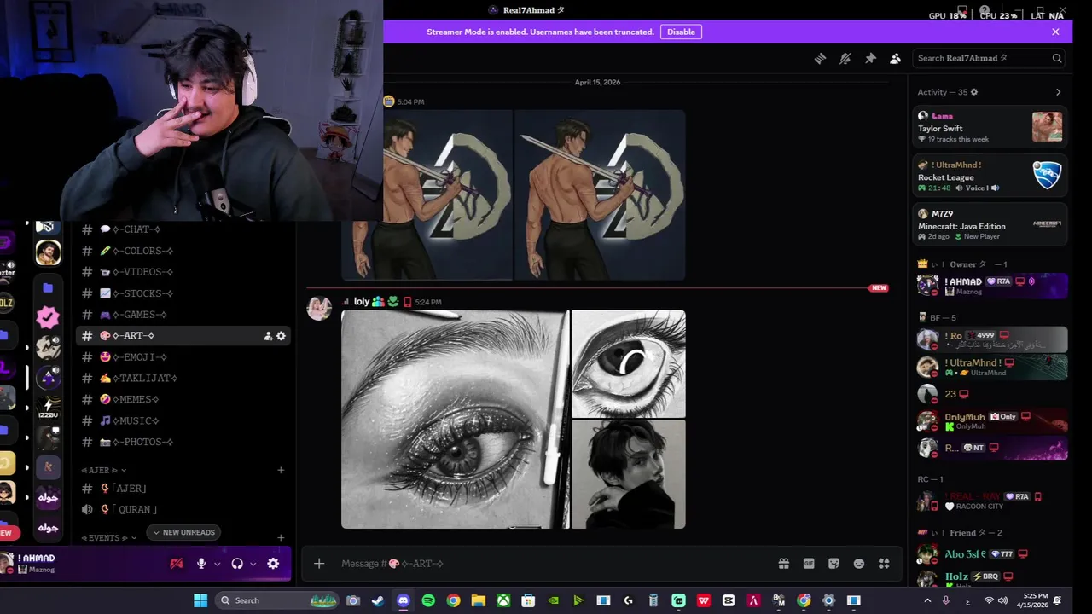Screen dimensions: 1092x614
Task: Open Spotify from the taskbar
Action: (x=428, y=600)
